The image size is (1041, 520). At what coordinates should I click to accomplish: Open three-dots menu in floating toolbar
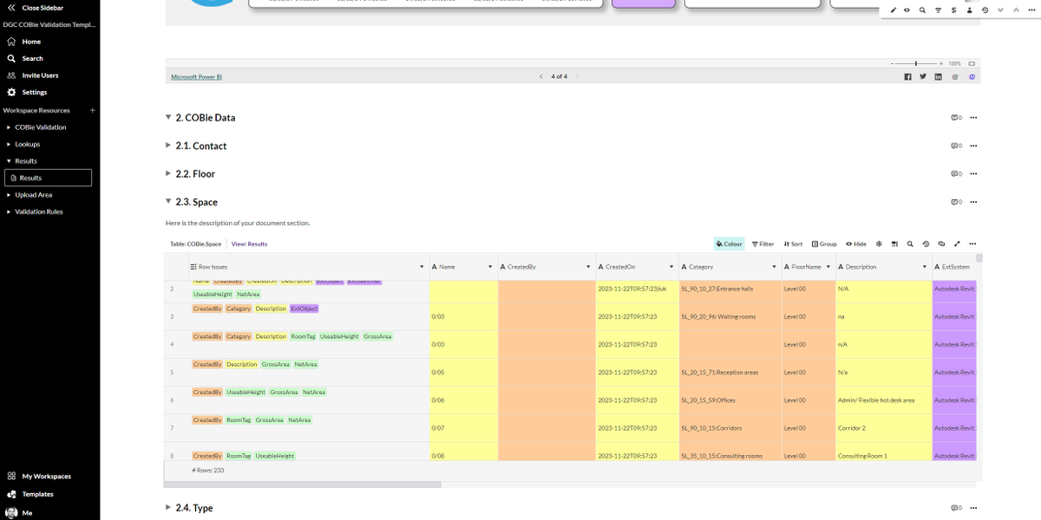1031,10
